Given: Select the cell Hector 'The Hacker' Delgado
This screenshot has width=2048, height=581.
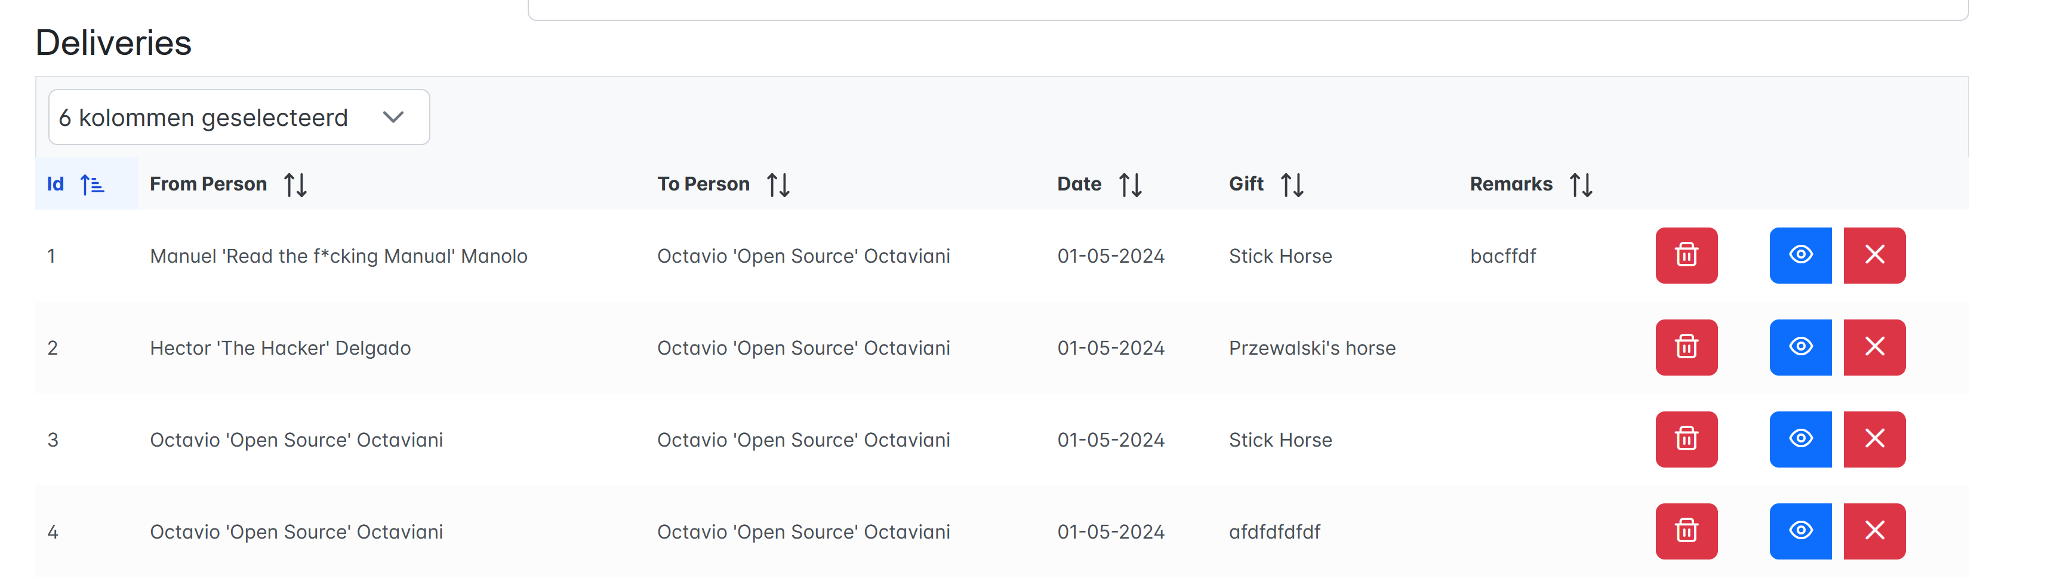Looking at the screenshot, I should (x=280, y=348).
